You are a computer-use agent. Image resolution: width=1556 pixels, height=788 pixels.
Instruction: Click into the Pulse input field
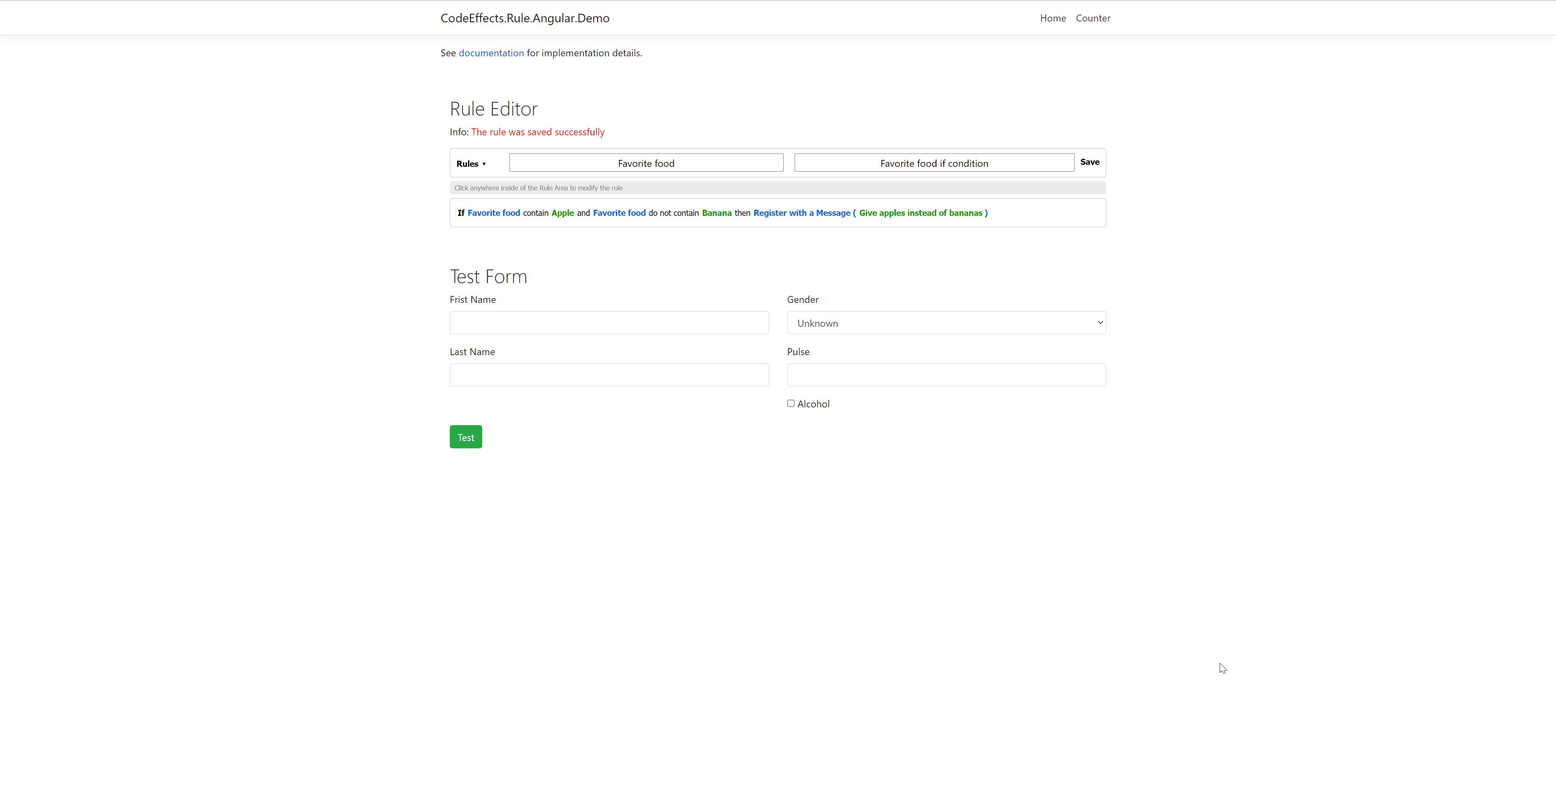[945, 375]
